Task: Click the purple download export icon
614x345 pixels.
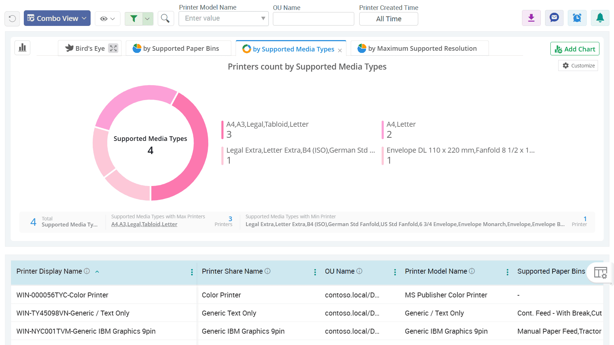Action: [531, 18]
